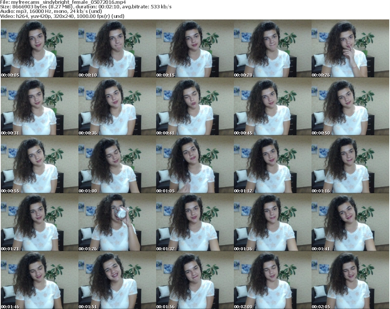This screenshot has width=390, height=309.
Task: Select the frame stamped 00:01:16
Action: click(x=350, y=165)
